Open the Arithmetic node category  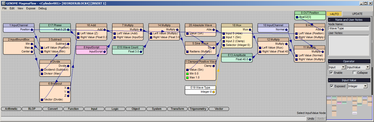[11, 109]
